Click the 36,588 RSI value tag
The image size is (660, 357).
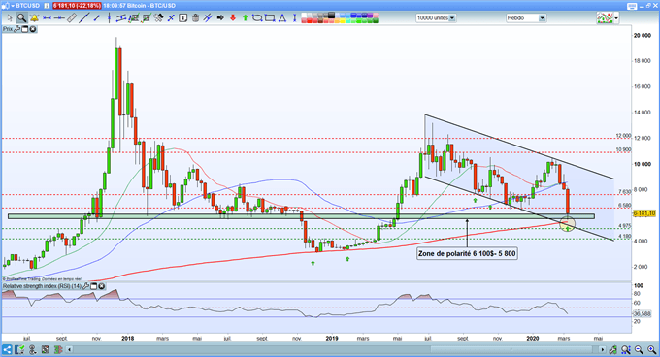643,313
